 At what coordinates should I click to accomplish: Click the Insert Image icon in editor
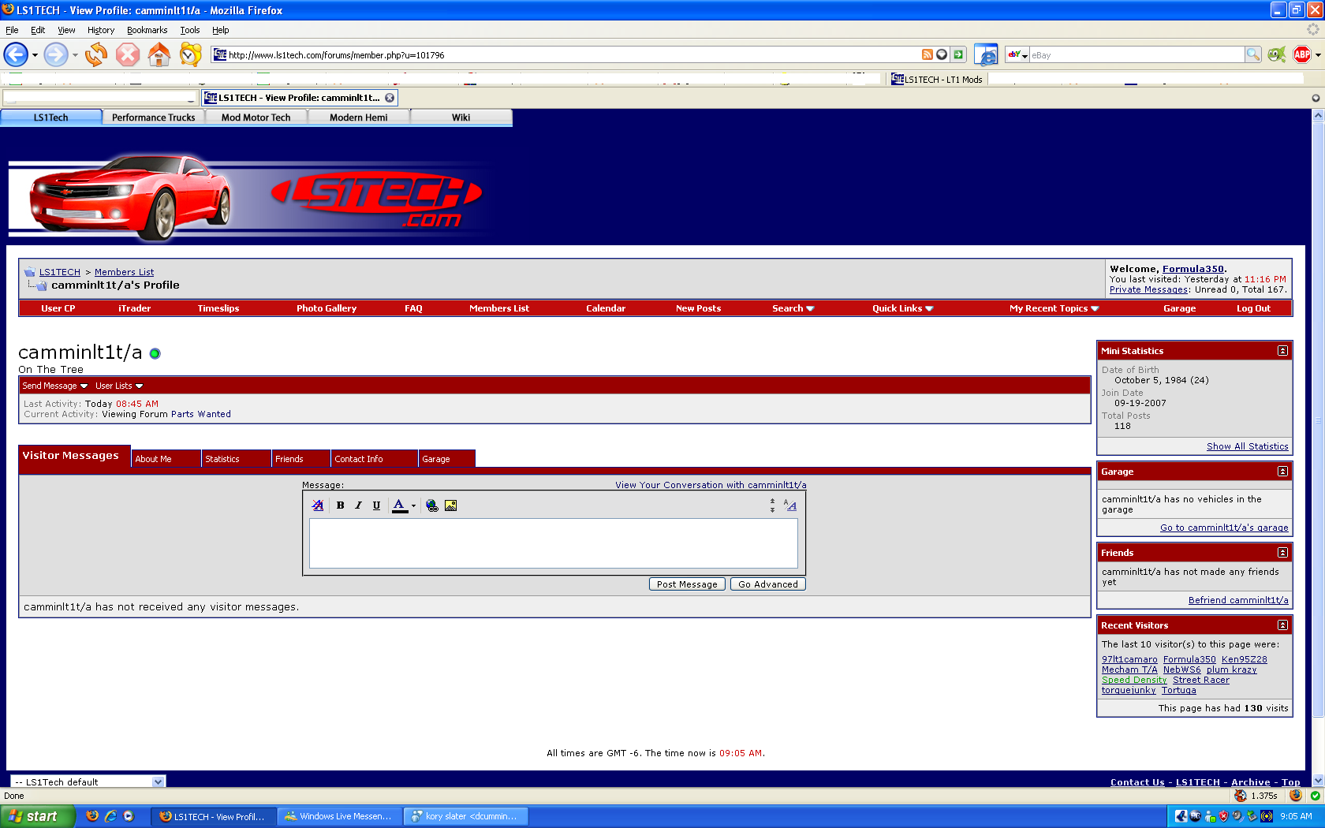(450, 505)
